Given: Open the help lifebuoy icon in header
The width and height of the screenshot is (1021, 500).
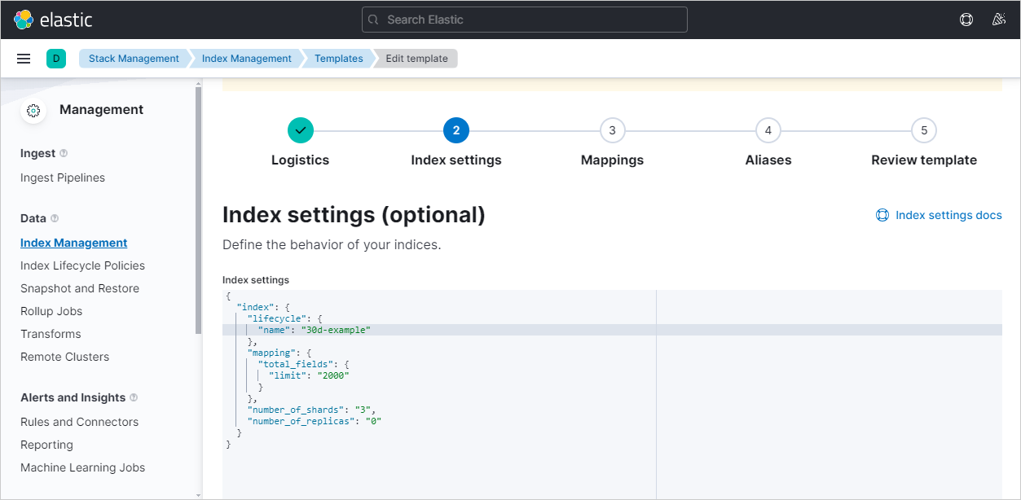Looking at the screenshot, I should tap(966, 20).
